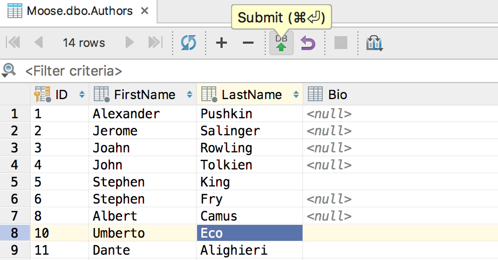Select the Jerome cell
This screenshot has width=498, height=260.
pos(143,131)
